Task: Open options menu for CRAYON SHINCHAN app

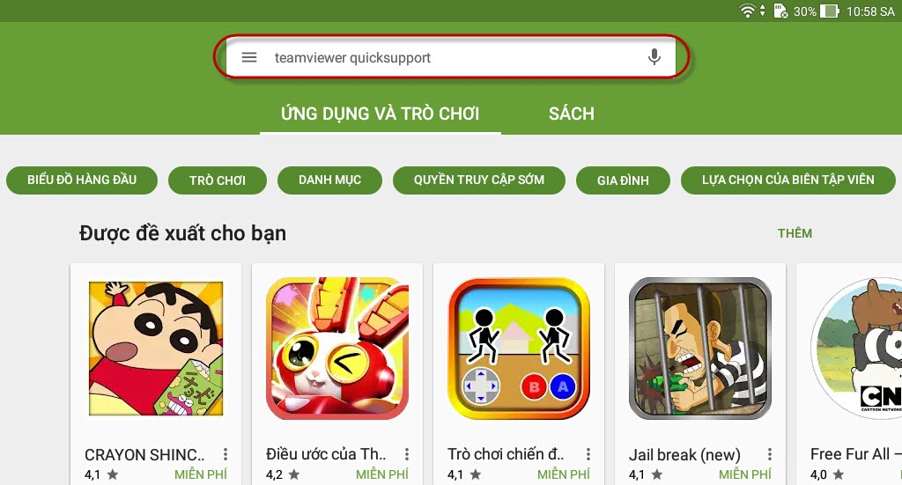Action: (225, 454)
